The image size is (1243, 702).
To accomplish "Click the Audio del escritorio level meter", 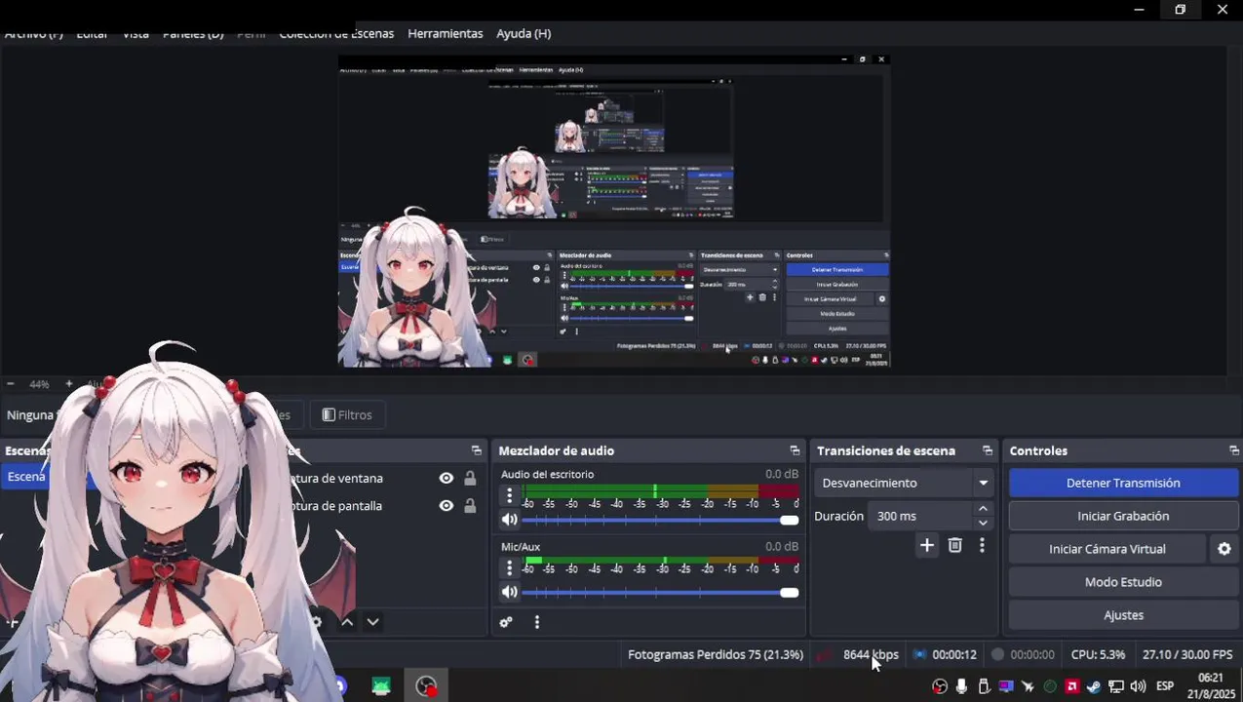I will click(662, 490).
